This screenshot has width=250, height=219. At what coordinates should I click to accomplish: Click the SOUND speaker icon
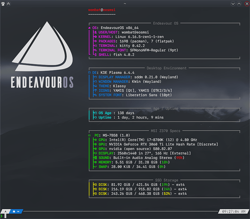(x=96, y=158)
